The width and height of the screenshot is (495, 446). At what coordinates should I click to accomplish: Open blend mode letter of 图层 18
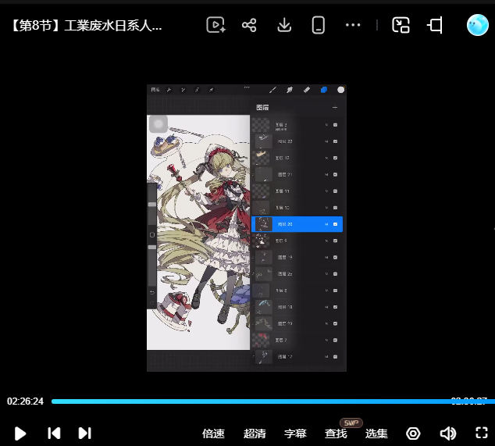coord(326,307)
